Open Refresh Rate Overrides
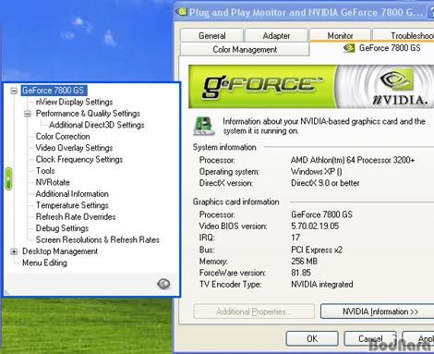This screenshot has height=354, width=434. coord(76,217)
